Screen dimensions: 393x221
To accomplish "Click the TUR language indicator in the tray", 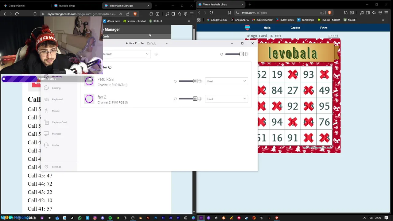I will click(370, 218).
